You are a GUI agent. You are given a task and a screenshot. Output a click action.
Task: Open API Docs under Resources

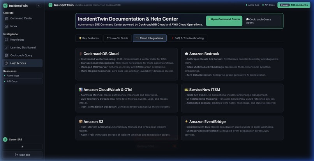click(22, 81)
